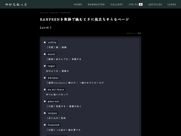This screenshot has height=136, width=181.
Task: Select the JPN TL menu item
Action: tap(135, 4)
